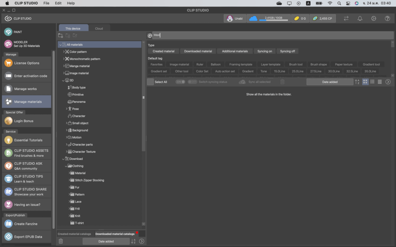Click trash icon below catalog list
Viewport: 396px width, 247px height.
(x=61, y=241)
